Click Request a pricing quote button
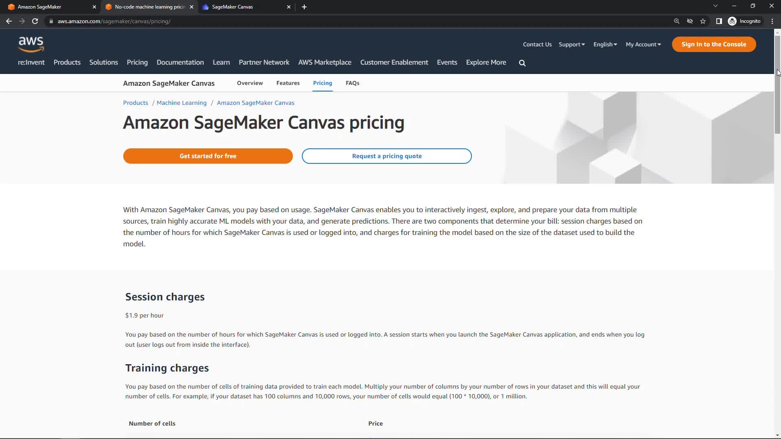This screenshot has width=781, height=439. (x=386, y=156)
